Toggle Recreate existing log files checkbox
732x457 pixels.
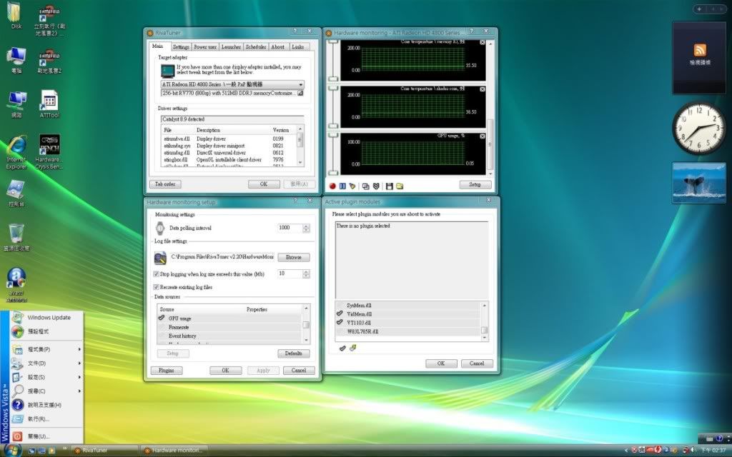click(x=157, y=287)
